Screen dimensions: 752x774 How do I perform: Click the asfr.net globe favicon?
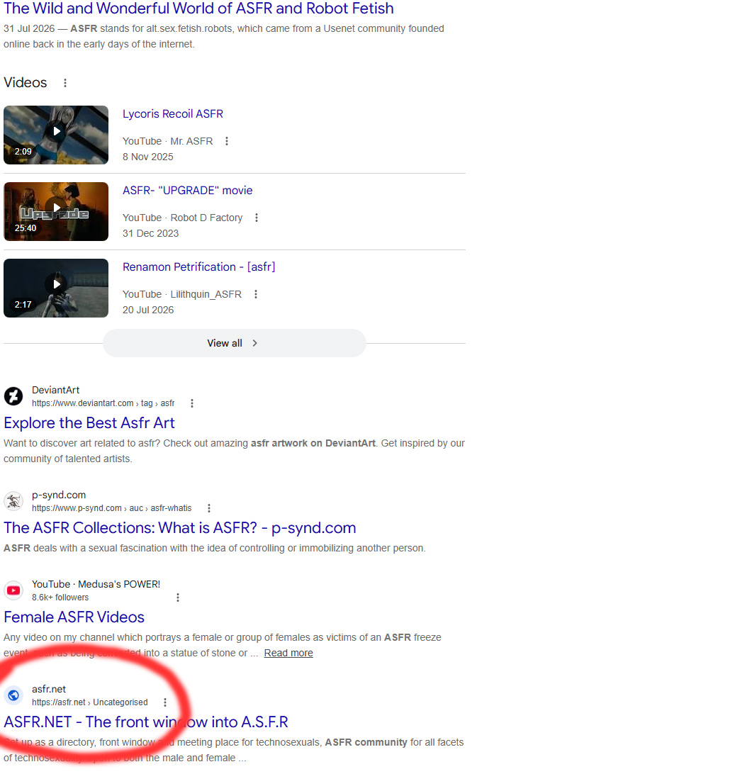(13, 695)
